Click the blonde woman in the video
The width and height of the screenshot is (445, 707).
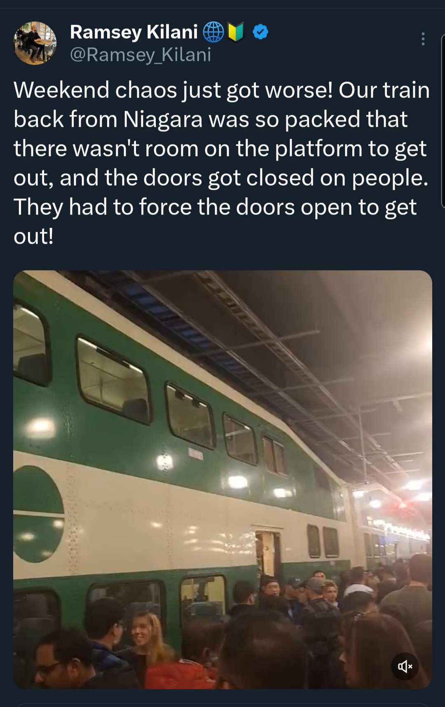[144, 636]
